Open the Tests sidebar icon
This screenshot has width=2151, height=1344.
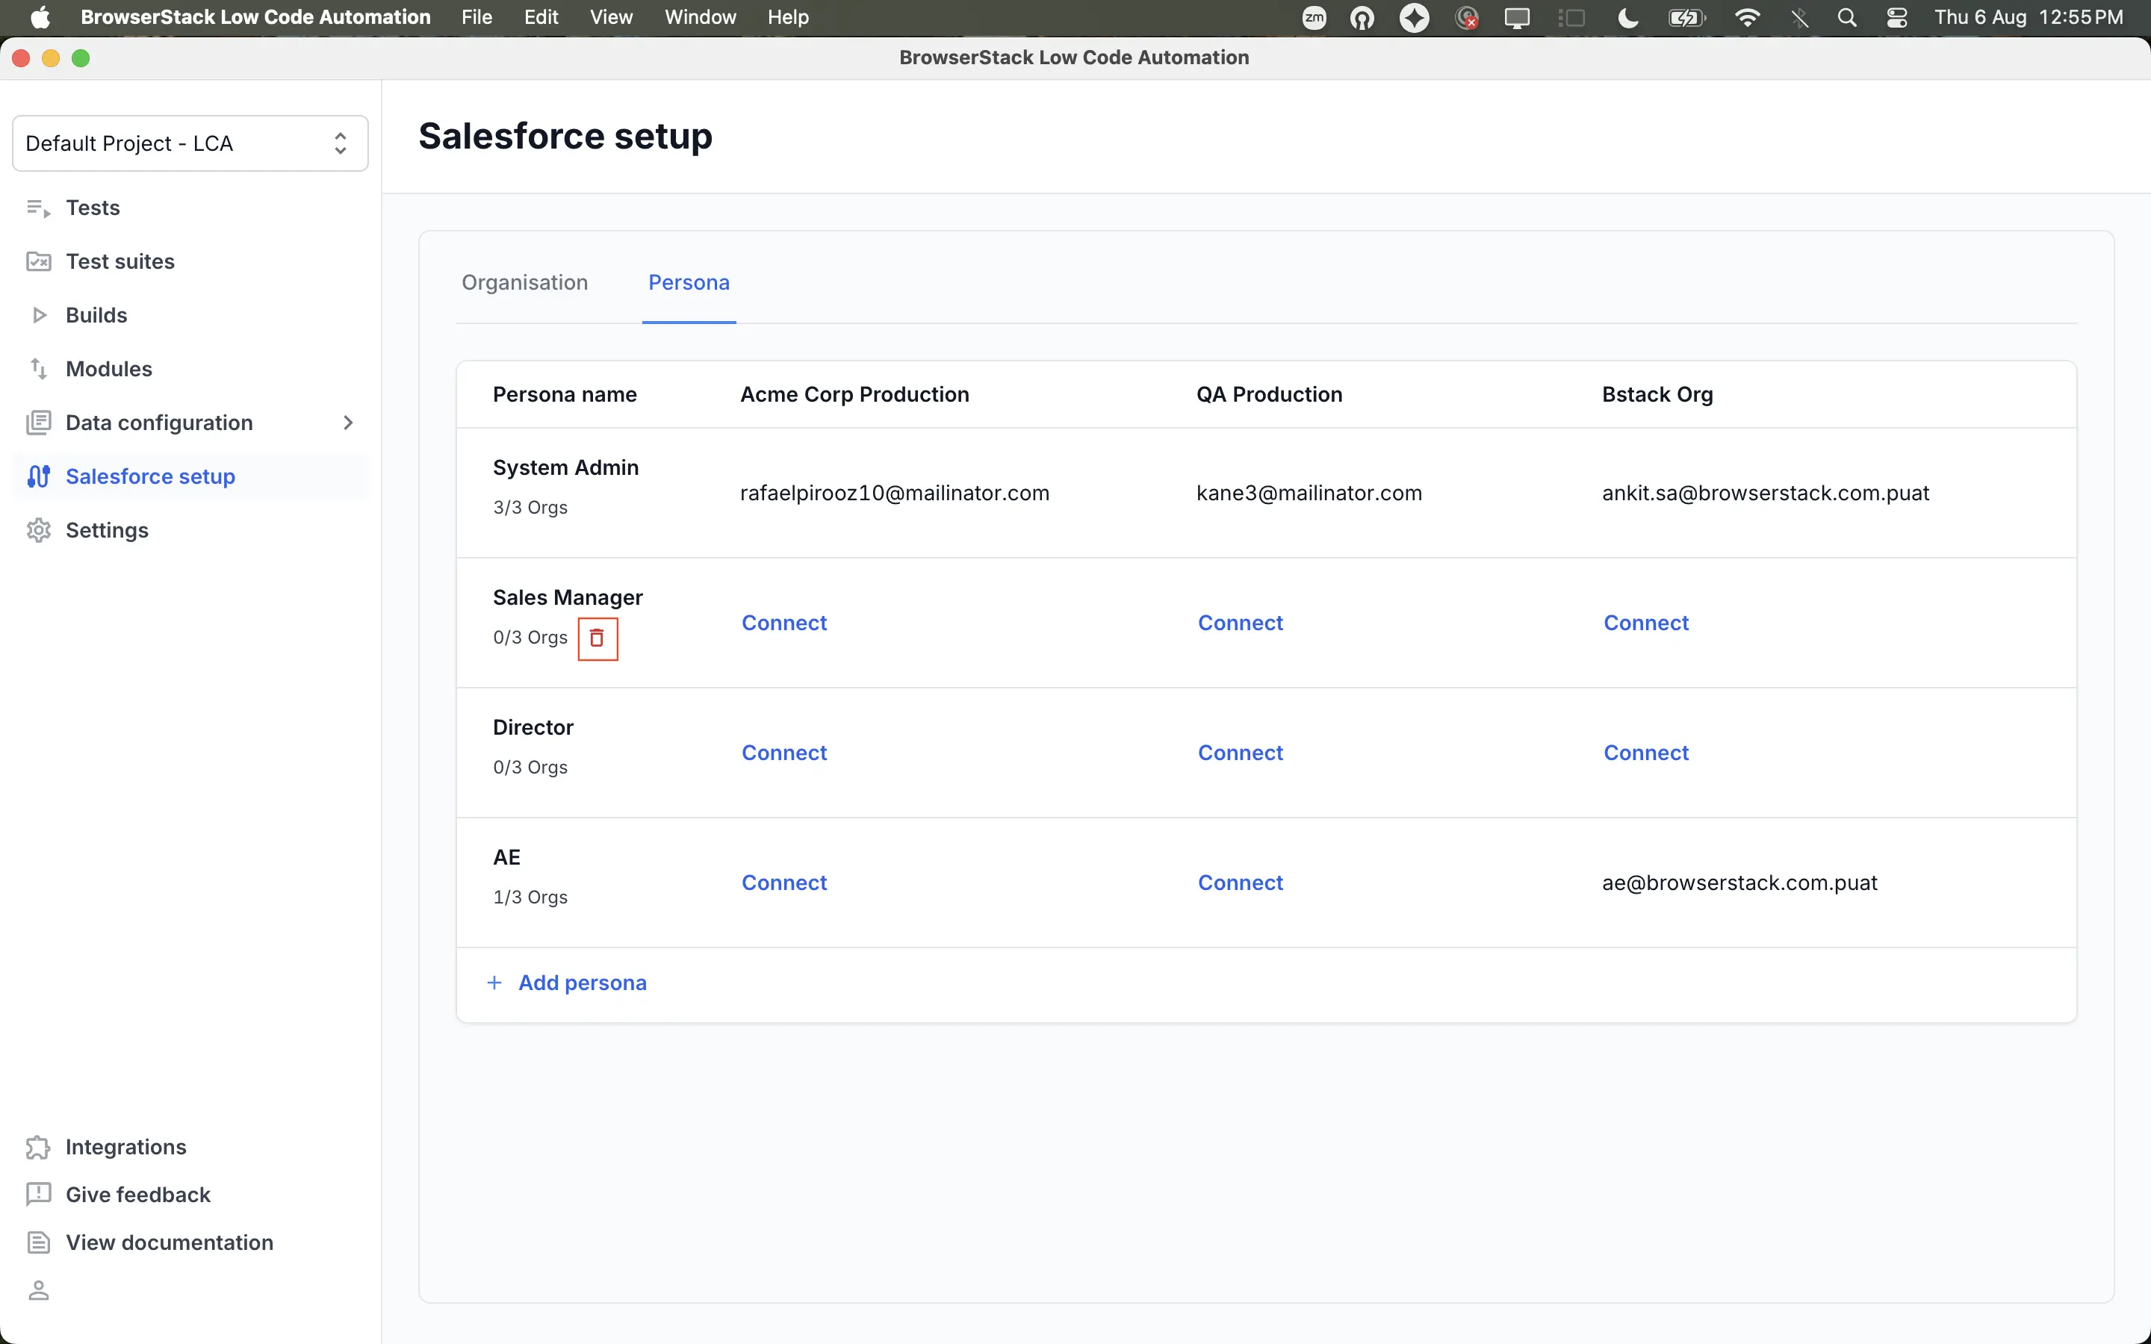(x=38, y=208)
